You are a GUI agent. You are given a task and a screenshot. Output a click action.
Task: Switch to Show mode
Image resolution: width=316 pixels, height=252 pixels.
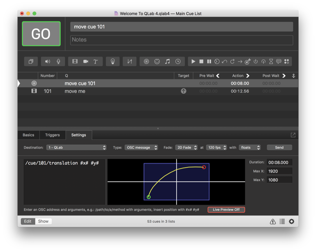coord(43,221)
